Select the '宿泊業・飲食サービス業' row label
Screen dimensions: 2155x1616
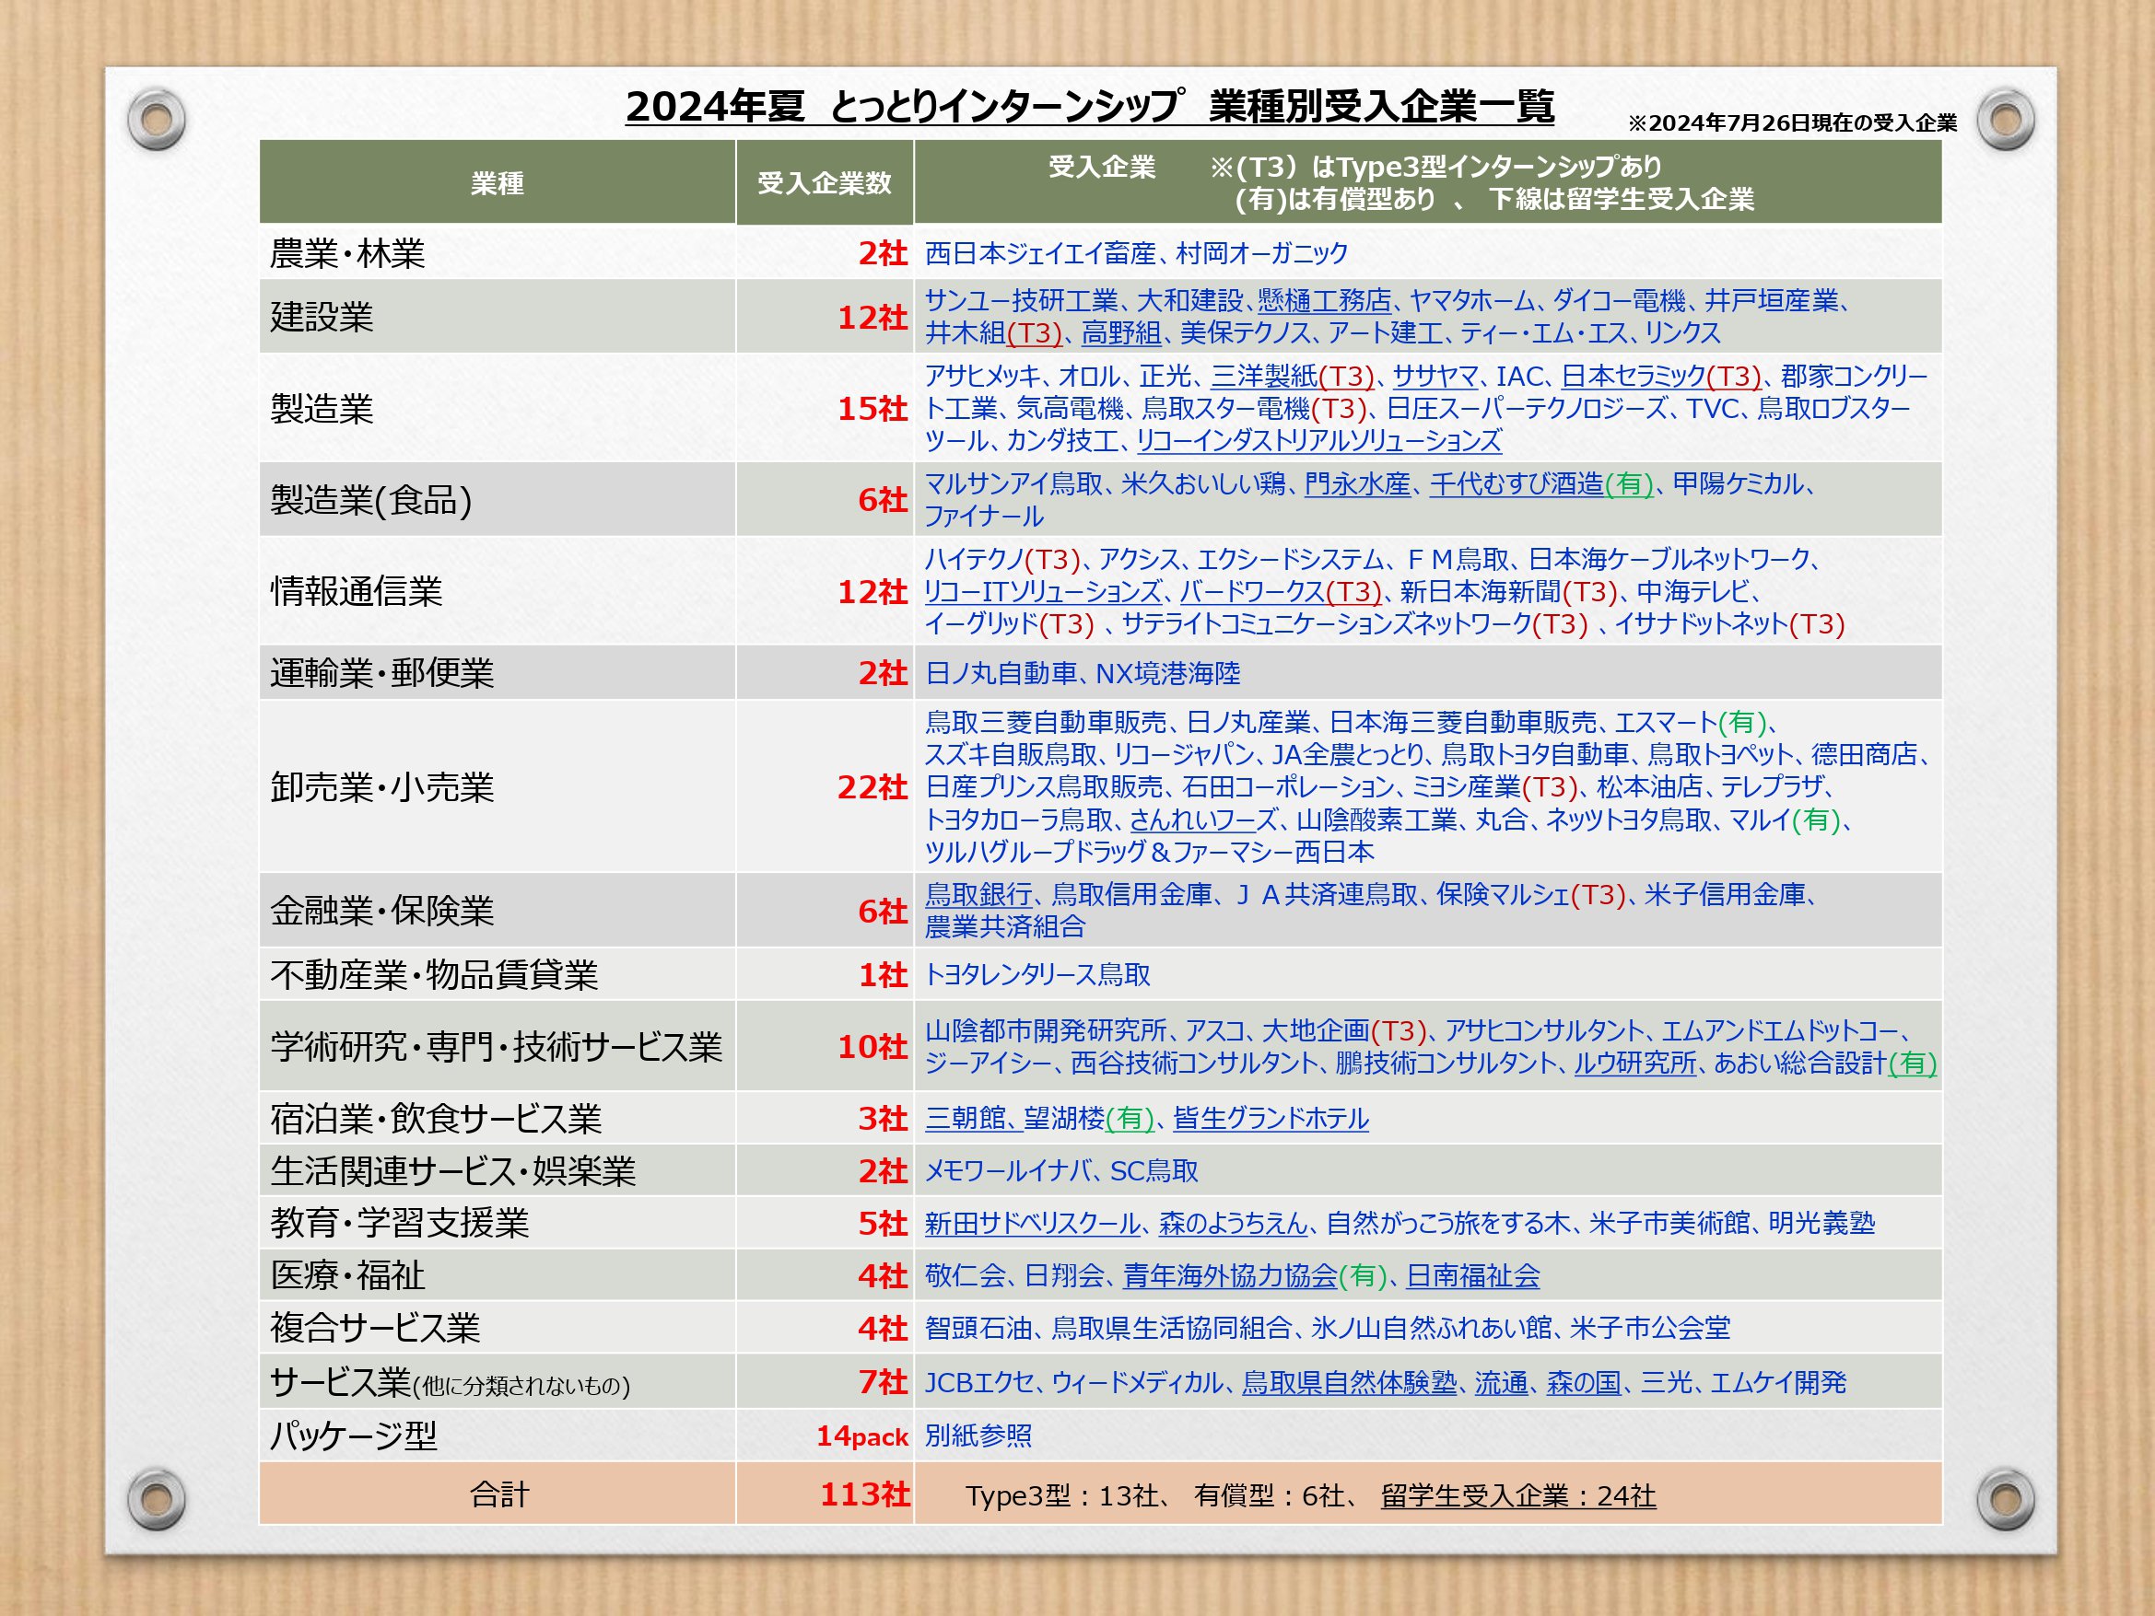coord(436,1119)
